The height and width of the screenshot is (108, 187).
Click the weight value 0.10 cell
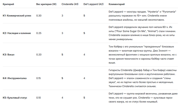click(39, 98)
